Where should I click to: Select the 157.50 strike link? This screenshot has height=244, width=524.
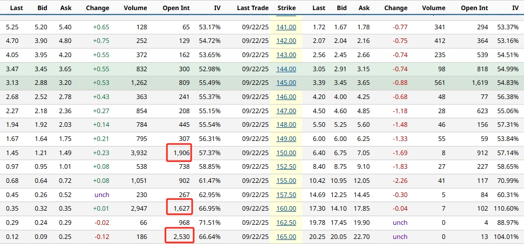286,194
